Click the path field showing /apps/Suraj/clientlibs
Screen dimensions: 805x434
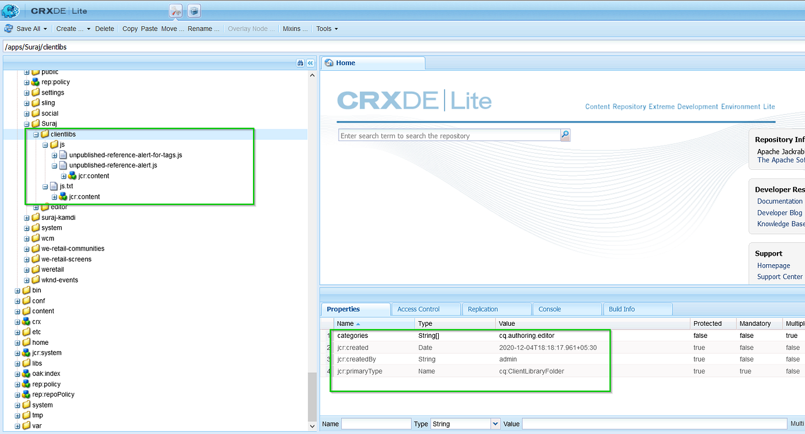402,47
